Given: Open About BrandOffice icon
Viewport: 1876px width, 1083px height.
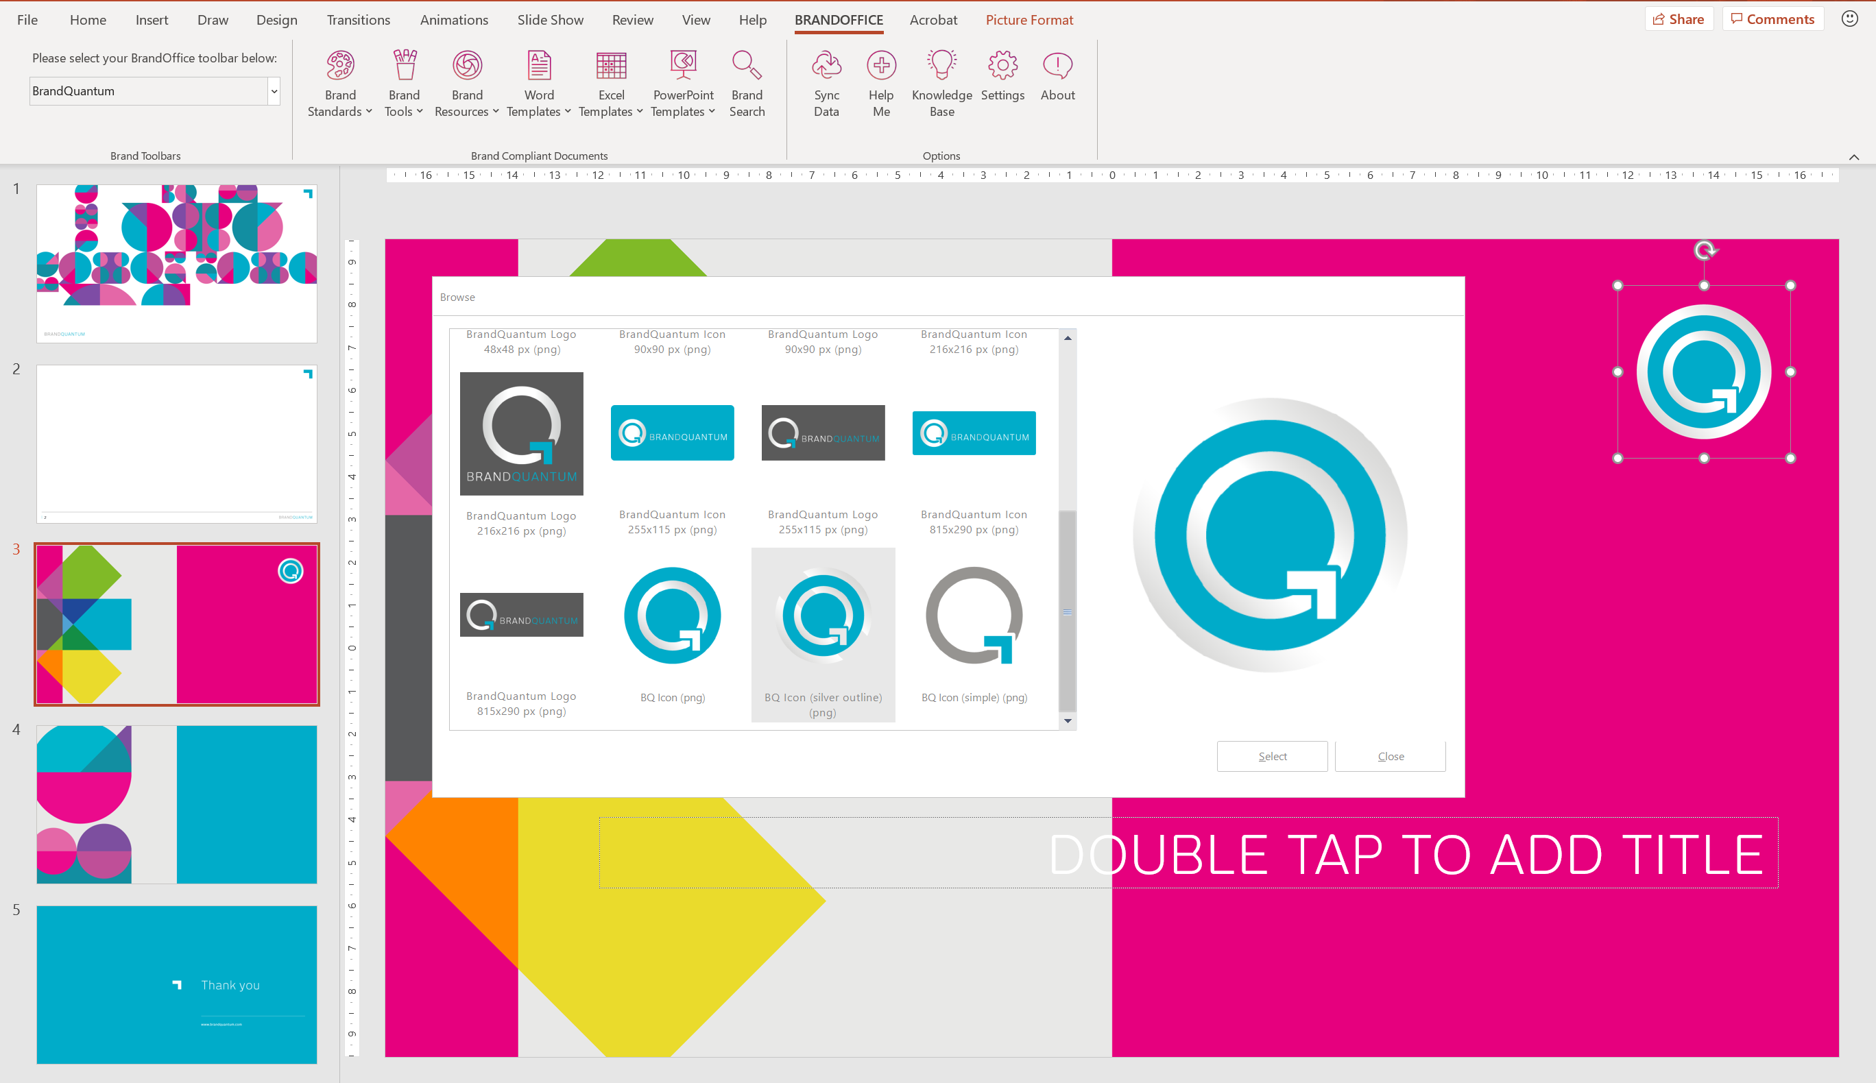Looking at the screenshot, I should pyautogui.click(x=1057, y=65).
